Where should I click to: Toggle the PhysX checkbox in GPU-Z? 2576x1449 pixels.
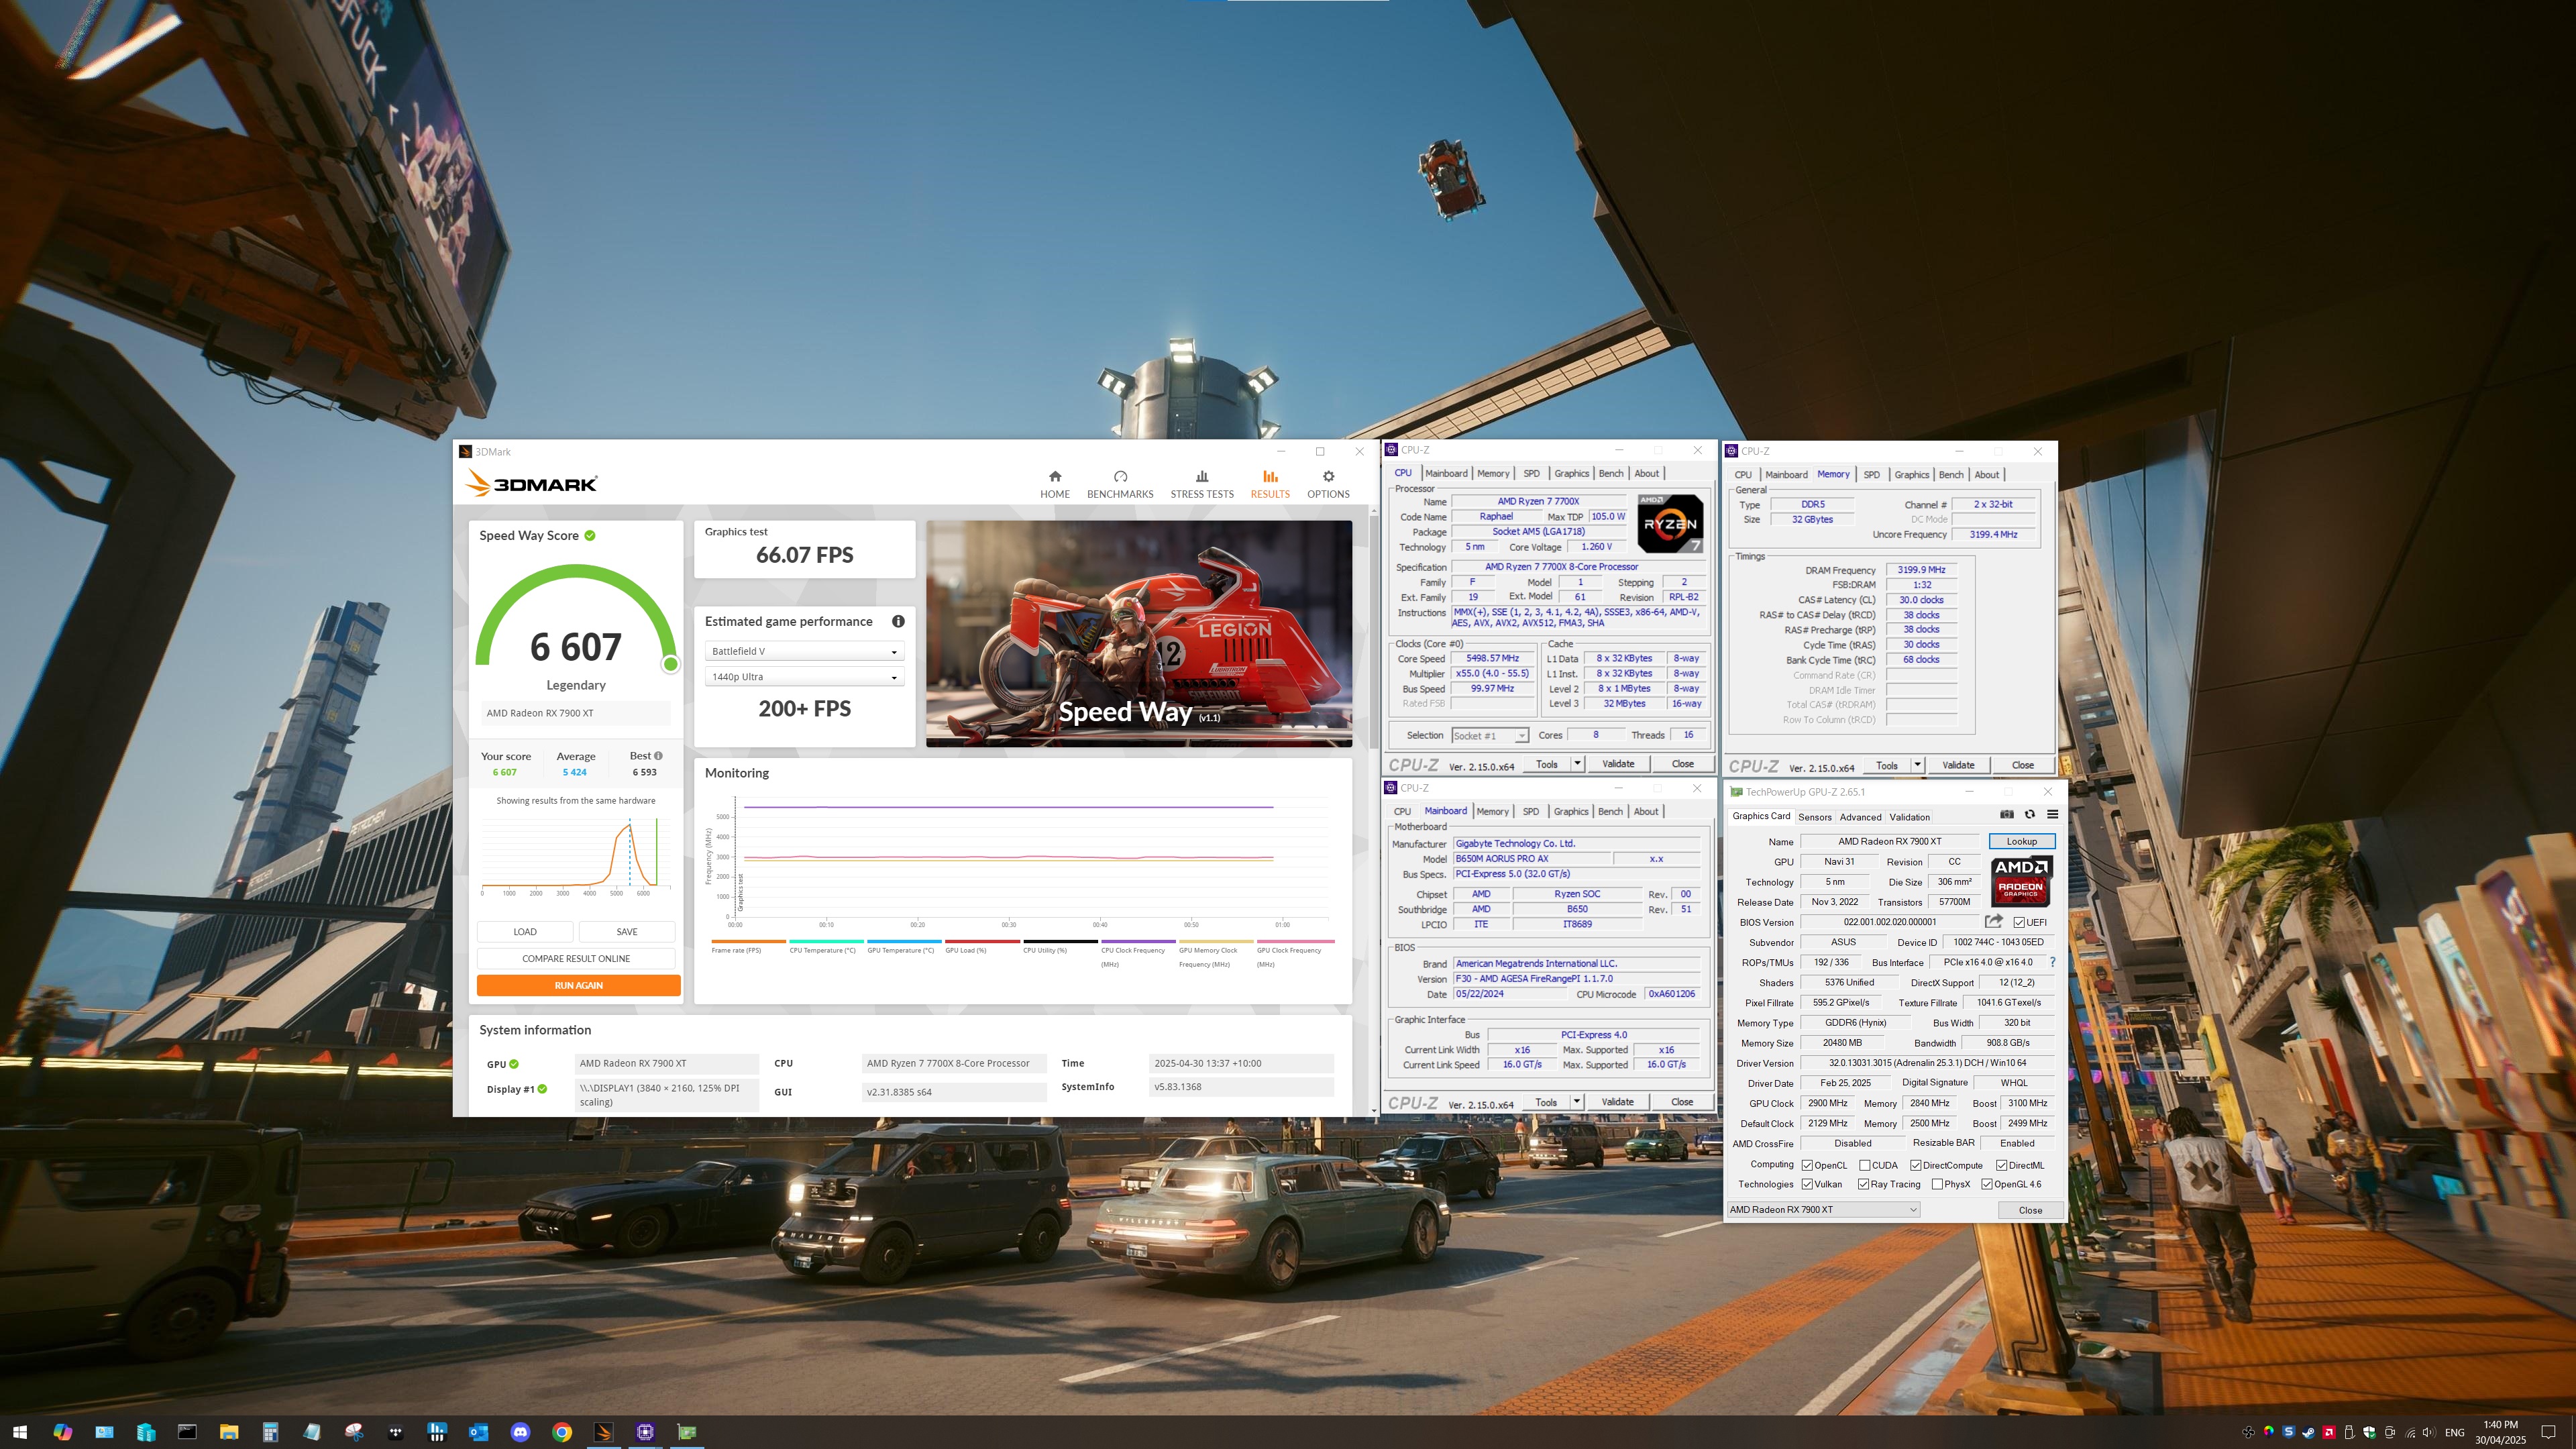(1937, 1184)
